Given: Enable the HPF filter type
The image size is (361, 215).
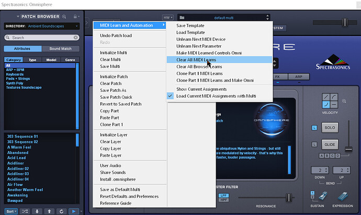Looking at the screenshot, I should (x=223, y=200).
